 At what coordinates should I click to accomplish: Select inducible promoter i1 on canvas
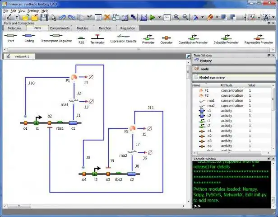(37, 123)
